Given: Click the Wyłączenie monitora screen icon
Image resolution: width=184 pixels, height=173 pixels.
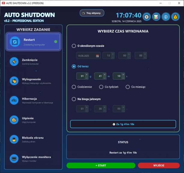Looking at the screenshot, I should click(14, 159).
